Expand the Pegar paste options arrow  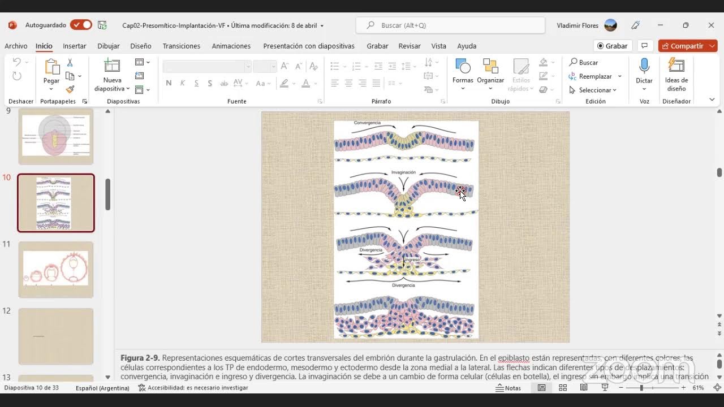[51, 88]
